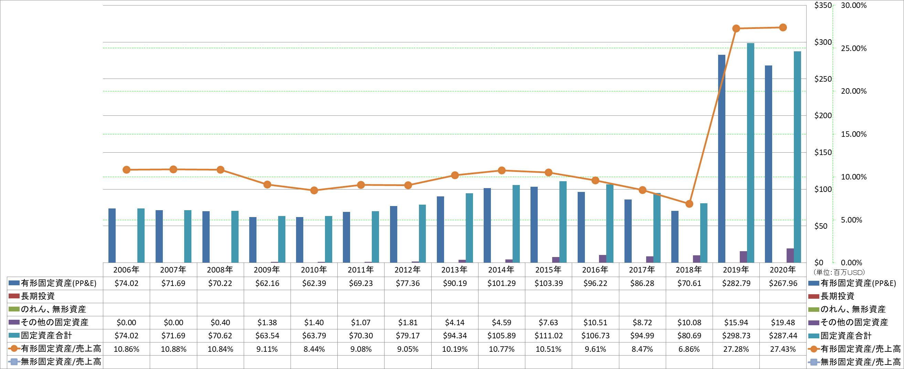Click the 2020年 purple other assets bar
The width and height of the screenshot is (904, 369).
(790, 256)
